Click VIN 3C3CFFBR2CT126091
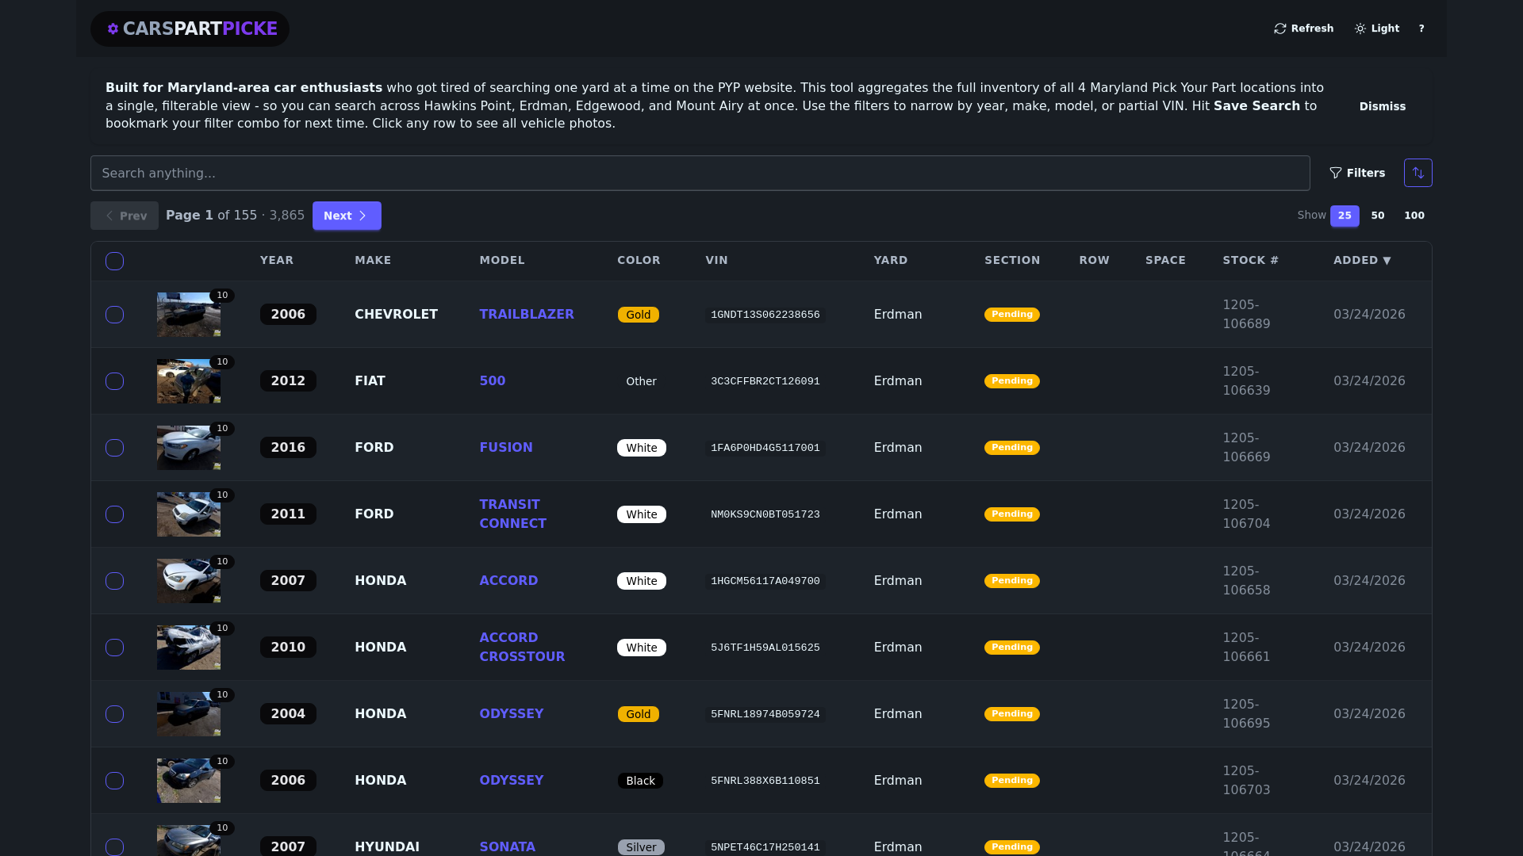 coord(765,381)
